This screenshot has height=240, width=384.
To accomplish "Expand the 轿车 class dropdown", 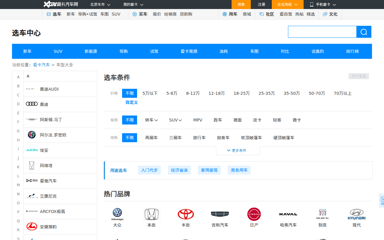I will point(151,120).
